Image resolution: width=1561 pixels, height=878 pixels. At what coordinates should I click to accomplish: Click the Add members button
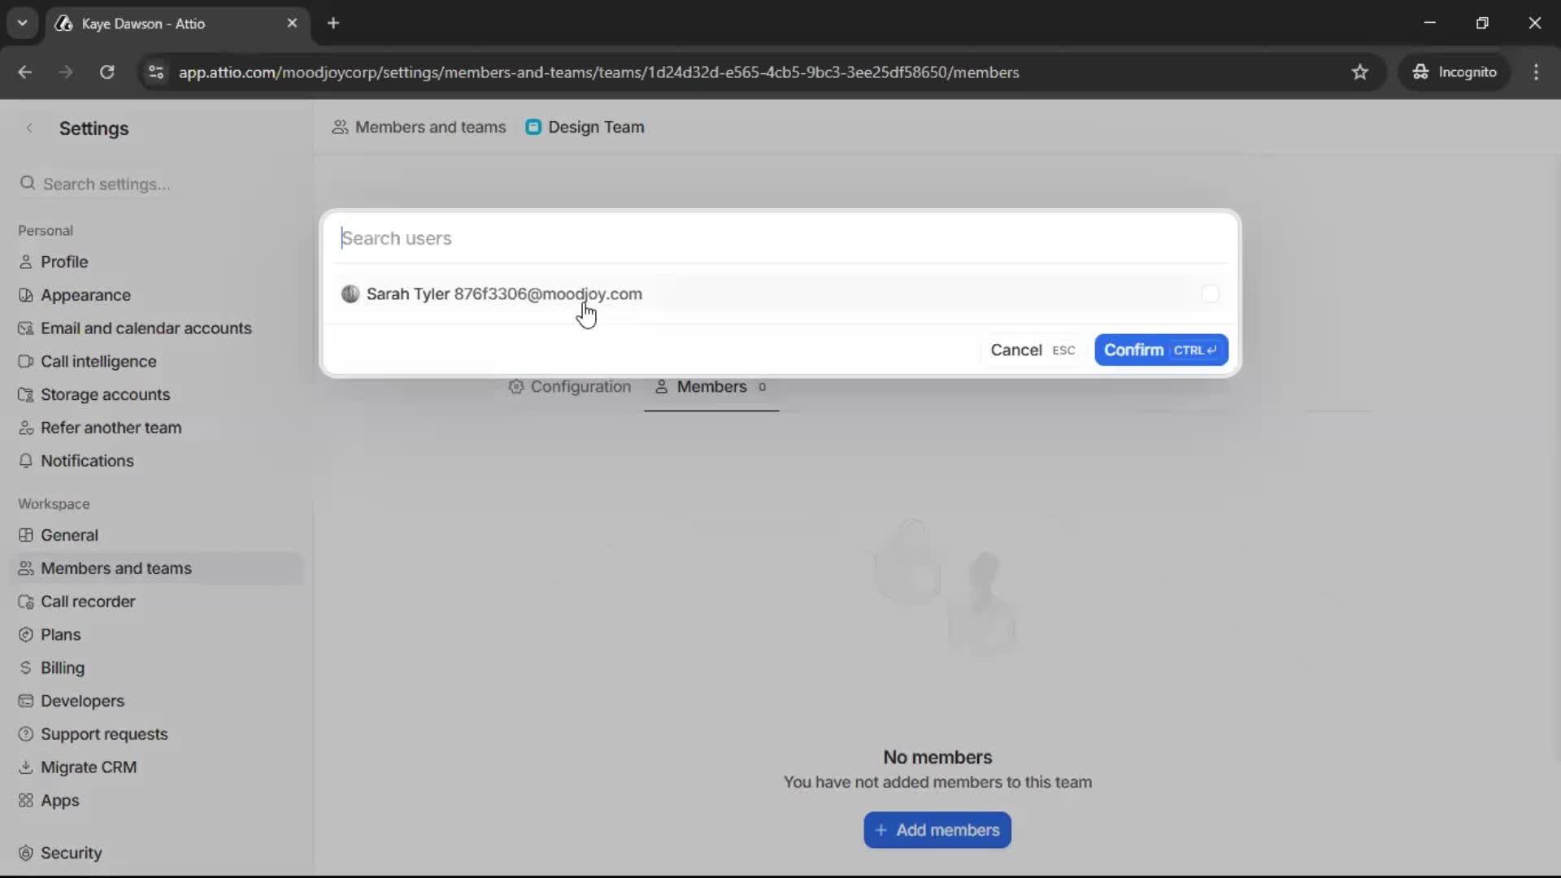[x=937, y=830]
